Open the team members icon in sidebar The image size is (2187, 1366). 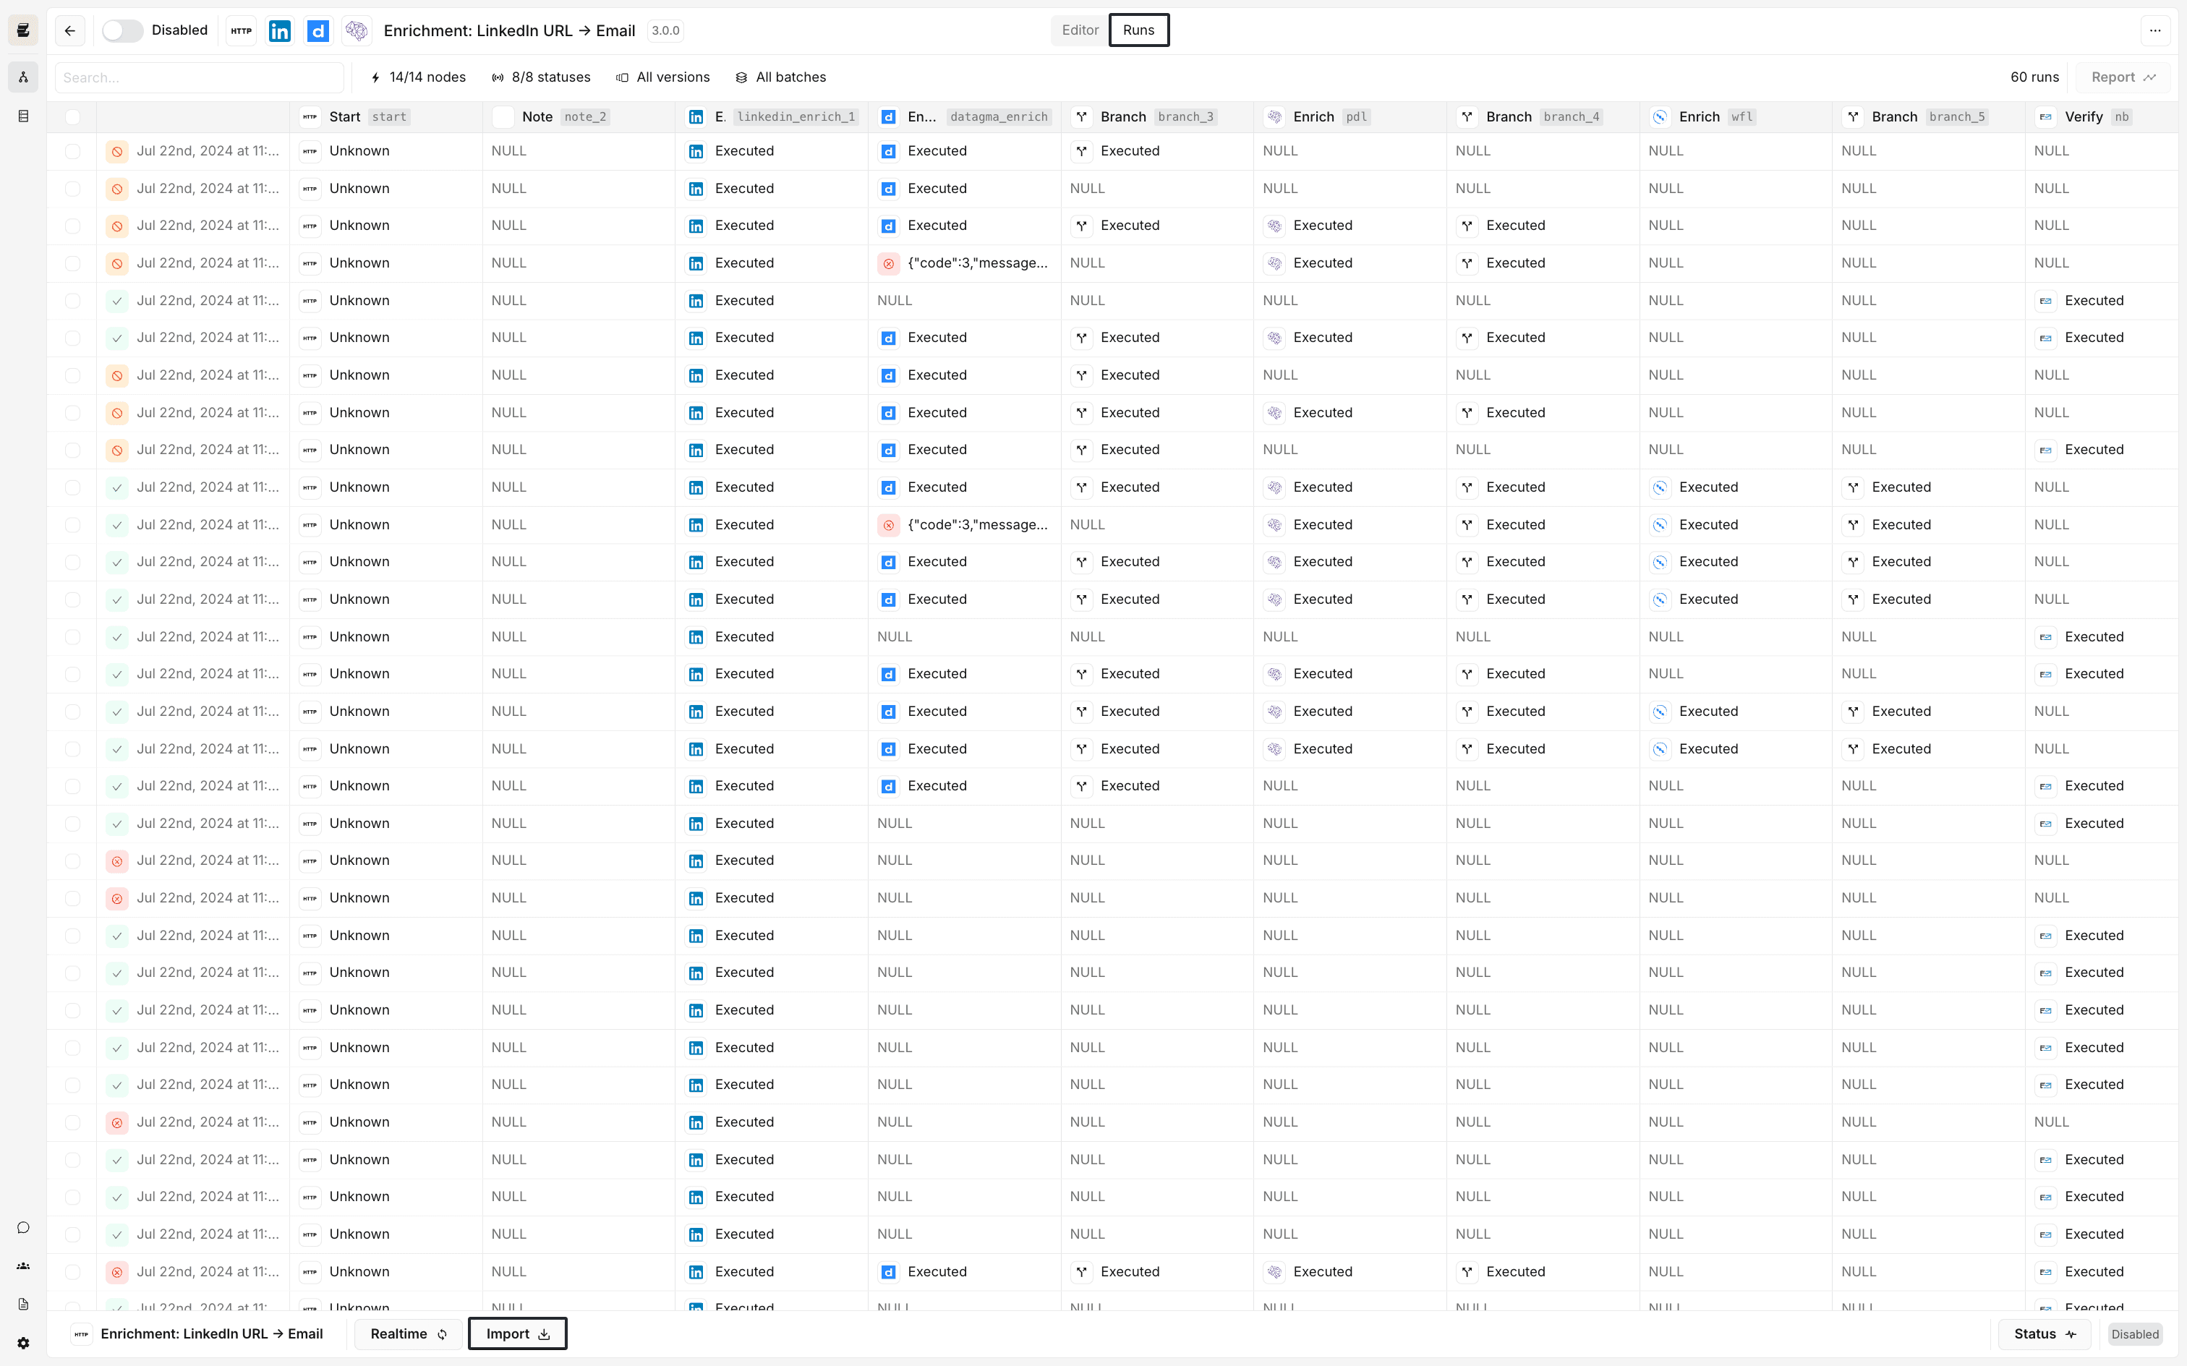[x=23, y=1265]
